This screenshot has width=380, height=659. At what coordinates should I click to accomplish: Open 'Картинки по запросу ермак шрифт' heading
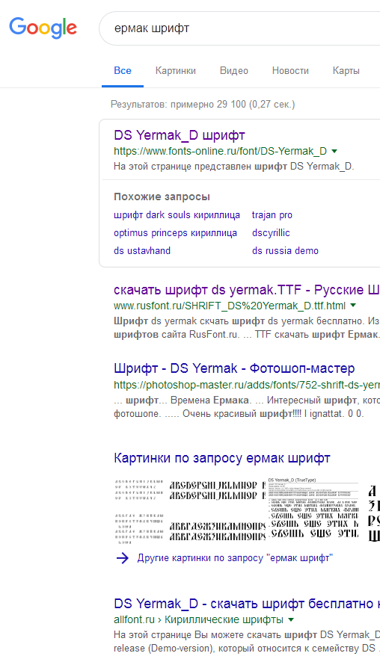click(221, 458)
